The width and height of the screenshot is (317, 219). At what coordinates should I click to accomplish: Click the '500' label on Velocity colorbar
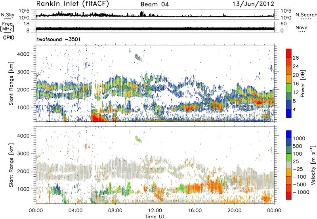(298, 146)
